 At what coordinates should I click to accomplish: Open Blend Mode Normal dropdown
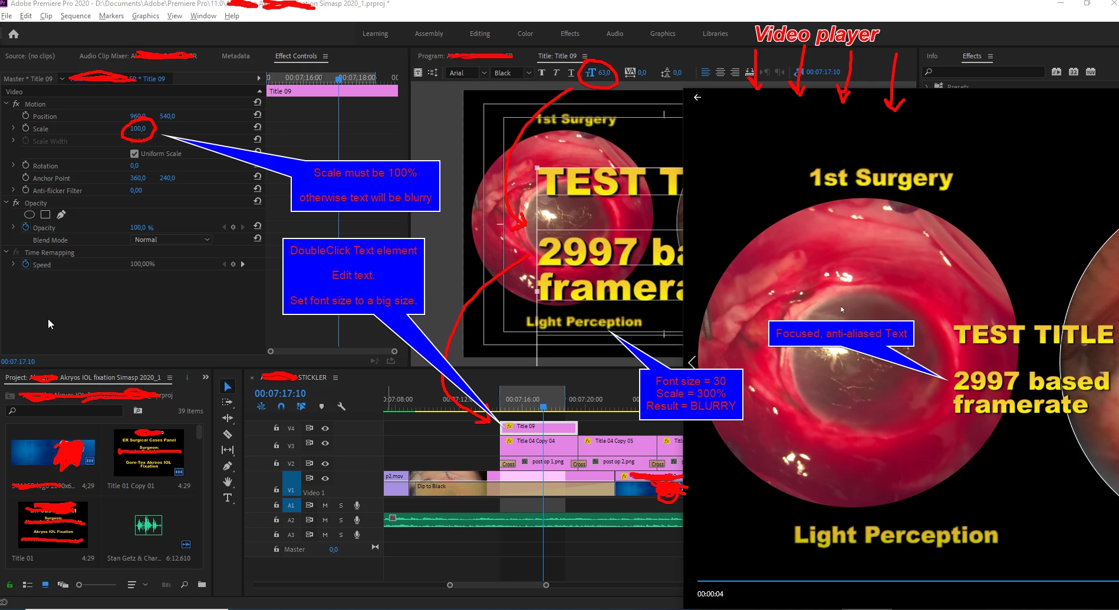(x=172, y=240)
